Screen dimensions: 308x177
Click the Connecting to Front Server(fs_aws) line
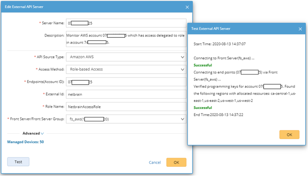224,58
